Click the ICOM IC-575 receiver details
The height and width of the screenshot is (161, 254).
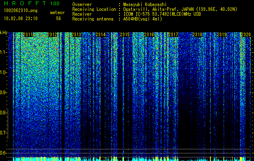pos(162,14)
